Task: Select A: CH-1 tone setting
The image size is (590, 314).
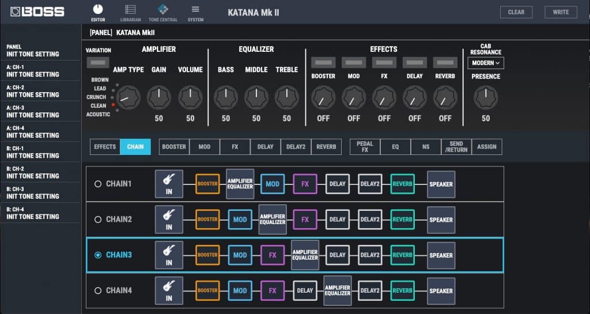Action: [x=40, y=71]
